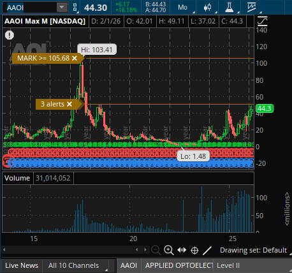292x273 pixels.
Task: Open the Level II tab
Action: click(x=228, y=265)
